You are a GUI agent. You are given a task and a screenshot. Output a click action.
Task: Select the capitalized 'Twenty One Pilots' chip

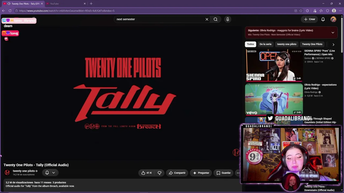point(312,44)
